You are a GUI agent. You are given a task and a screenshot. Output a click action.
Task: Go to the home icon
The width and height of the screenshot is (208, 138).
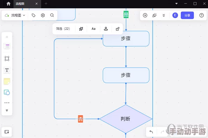point(8,4)
